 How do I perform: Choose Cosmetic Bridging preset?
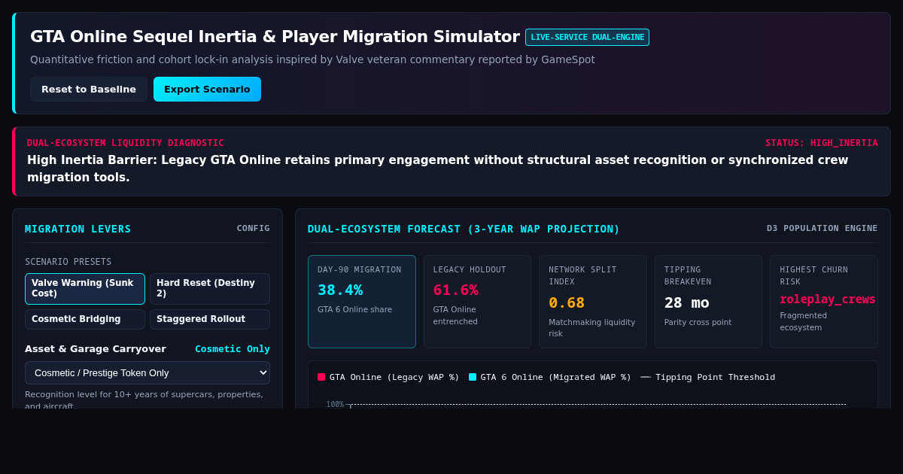pos(85,319)
